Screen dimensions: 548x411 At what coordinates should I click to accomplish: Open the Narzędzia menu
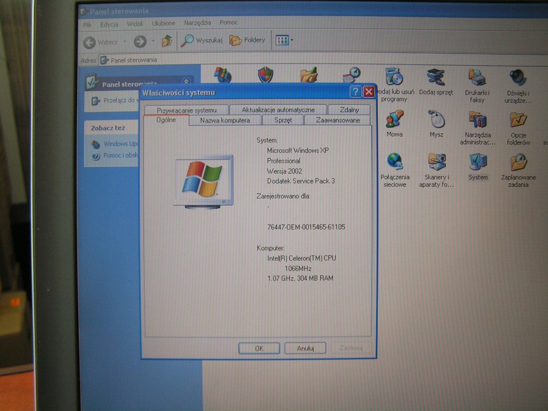point(197,22)
